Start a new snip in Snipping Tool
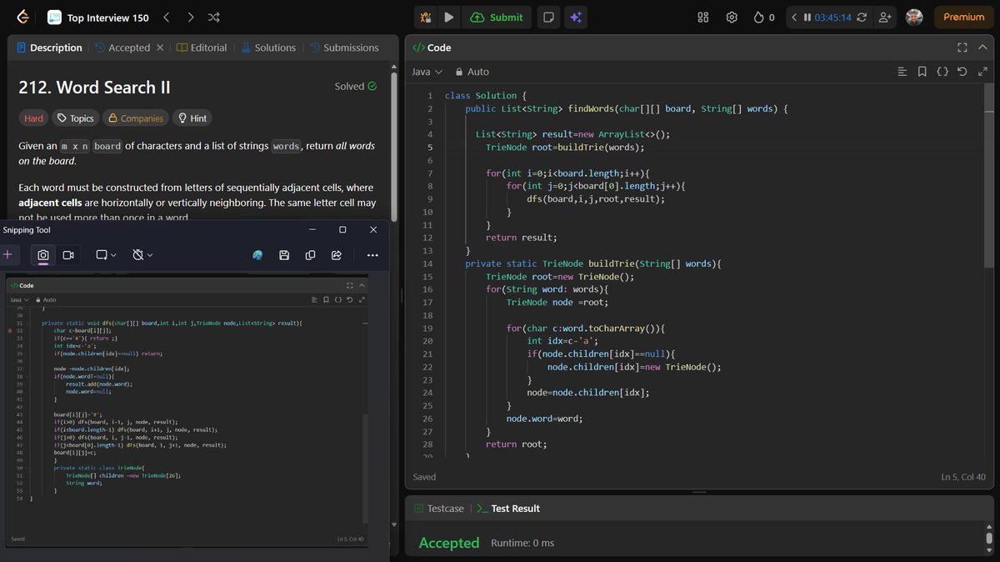 coord(7,254)
